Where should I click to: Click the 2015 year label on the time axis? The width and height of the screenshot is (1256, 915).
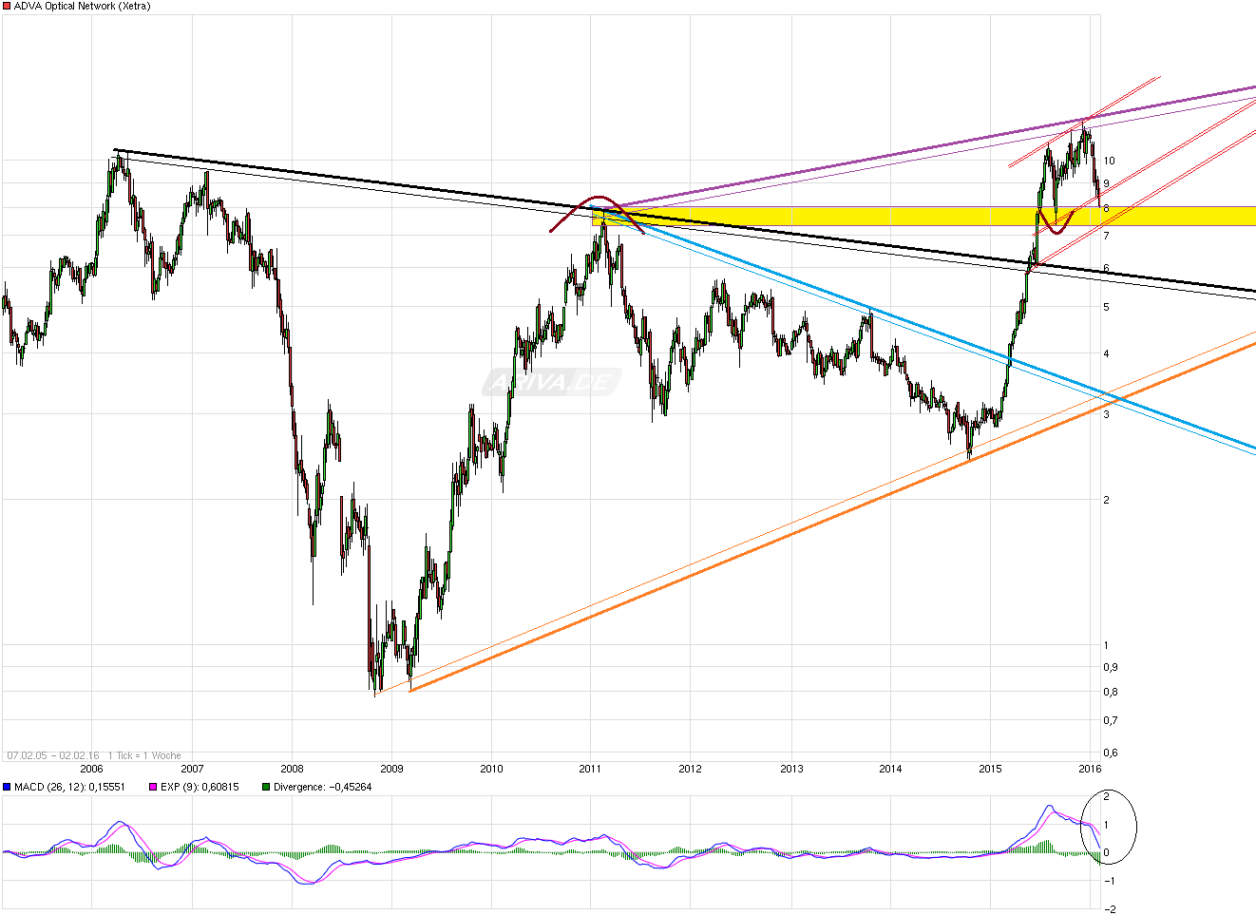pyautogui.click(x=990, y=769)
